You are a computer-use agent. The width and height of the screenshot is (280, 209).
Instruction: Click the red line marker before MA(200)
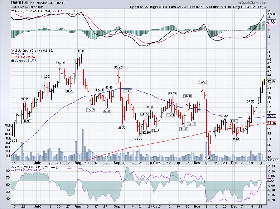[x=13, y=57]
